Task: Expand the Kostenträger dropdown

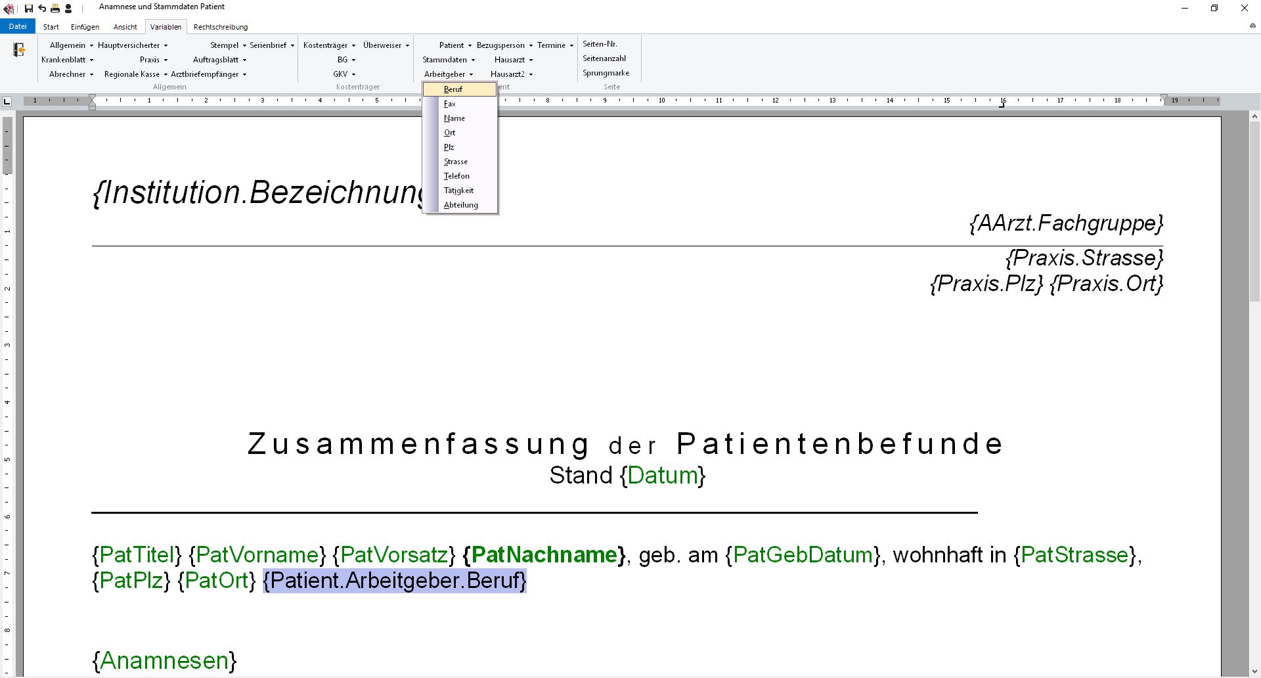Action: click(x=329, y=45)
